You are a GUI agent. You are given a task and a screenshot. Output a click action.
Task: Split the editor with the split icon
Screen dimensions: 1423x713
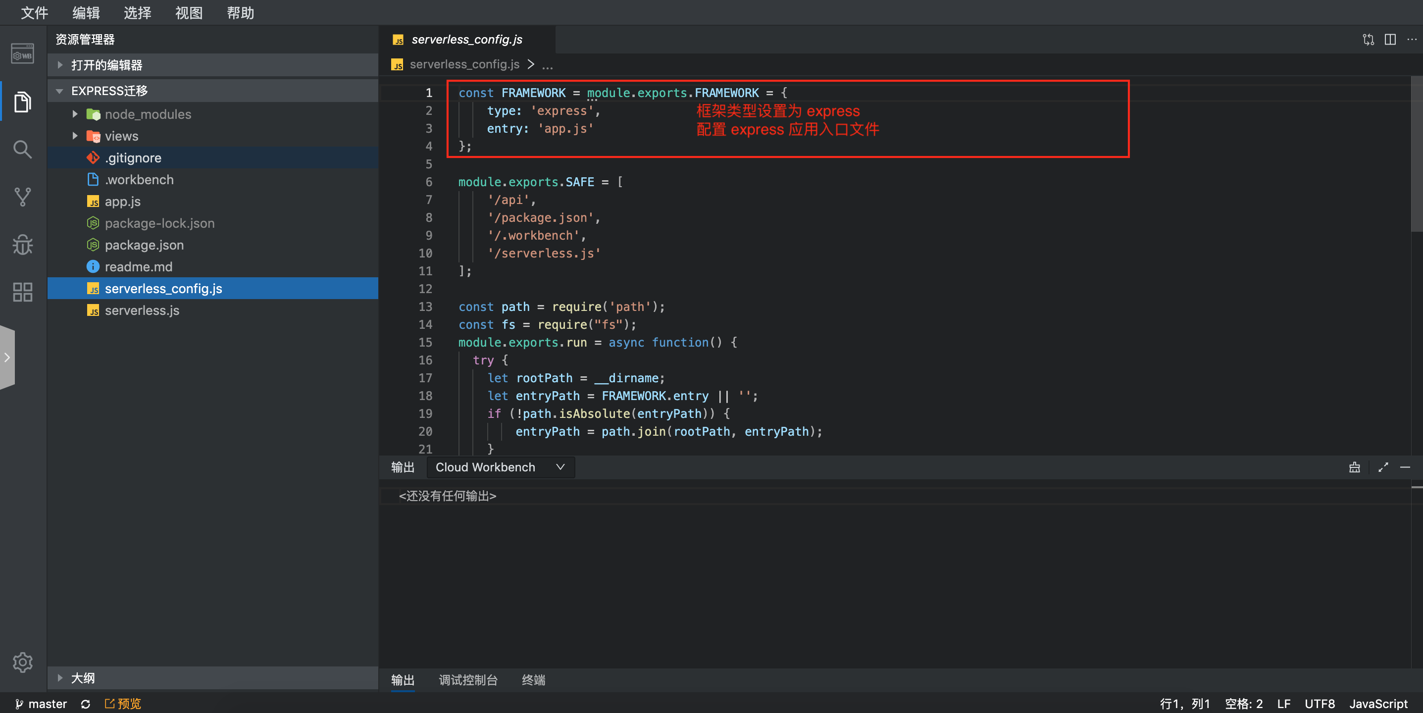1390,40
